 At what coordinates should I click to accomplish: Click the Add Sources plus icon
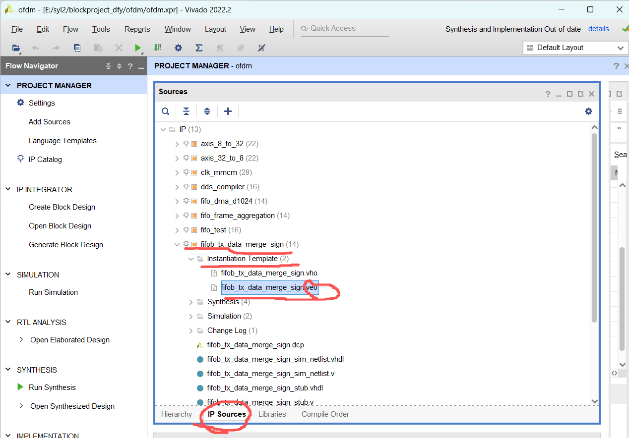pyautogui.click(x=228, y=111)
